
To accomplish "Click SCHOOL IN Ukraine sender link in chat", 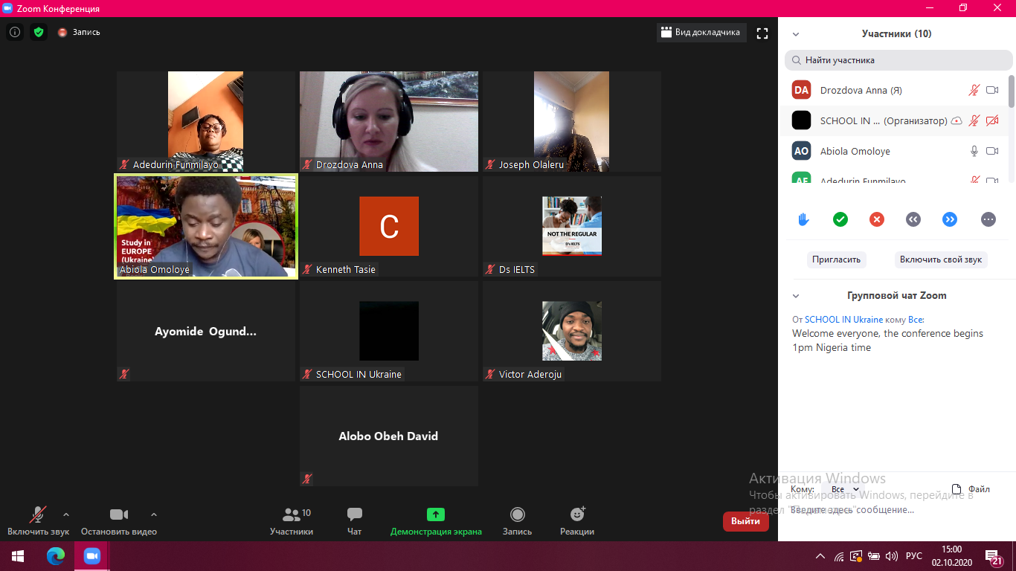I will [843, 320].
